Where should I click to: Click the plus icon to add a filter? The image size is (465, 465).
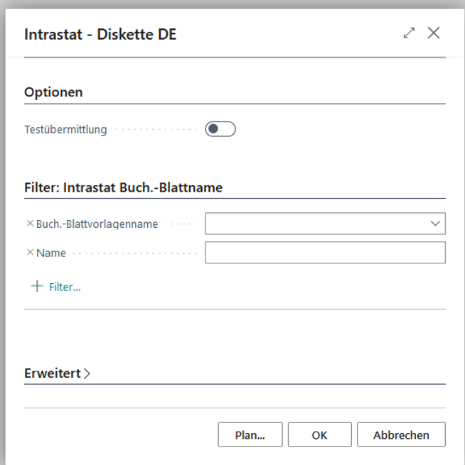37,287
